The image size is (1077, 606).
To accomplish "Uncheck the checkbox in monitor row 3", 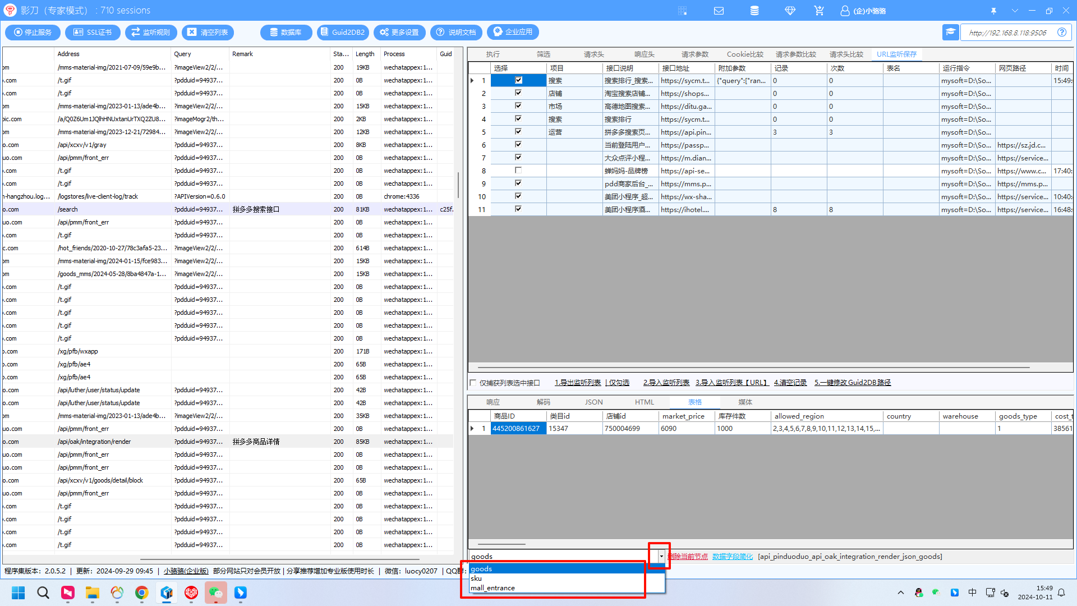I will (x=518, y=106).
